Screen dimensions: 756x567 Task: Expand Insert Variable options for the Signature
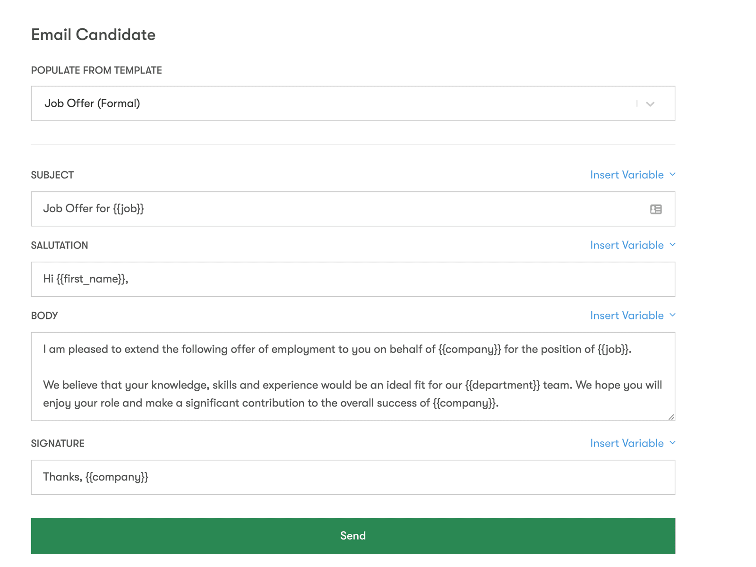coord(627,443)
